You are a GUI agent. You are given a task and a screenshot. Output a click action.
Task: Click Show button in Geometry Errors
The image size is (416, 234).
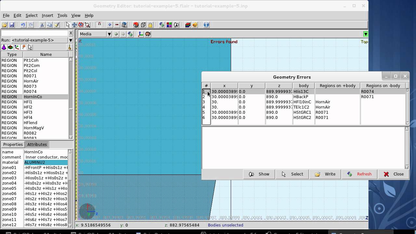(x=259, y=174)
